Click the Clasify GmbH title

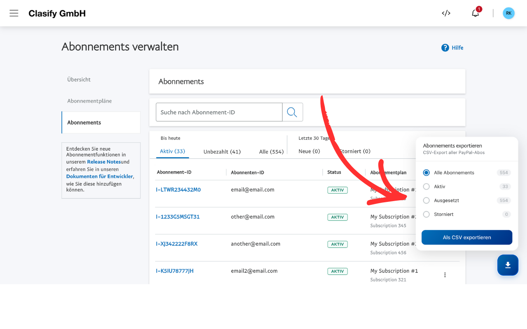[x=57, y=14]
